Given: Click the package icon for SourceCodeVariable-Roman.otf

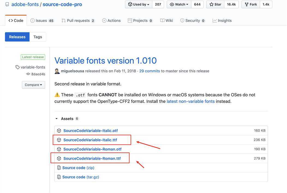Looking at the screenshot, I should click(x=59, y=149).
